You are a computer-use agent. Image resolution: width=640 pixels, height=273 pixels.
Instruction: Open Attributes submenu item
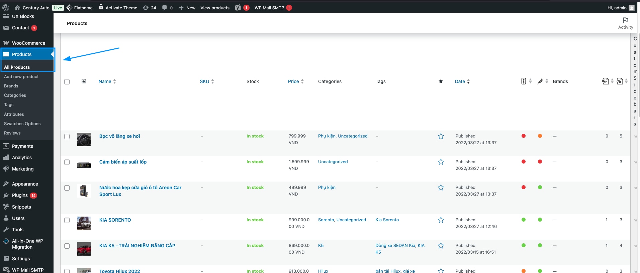pyautogui.click(x=14, y=114)
